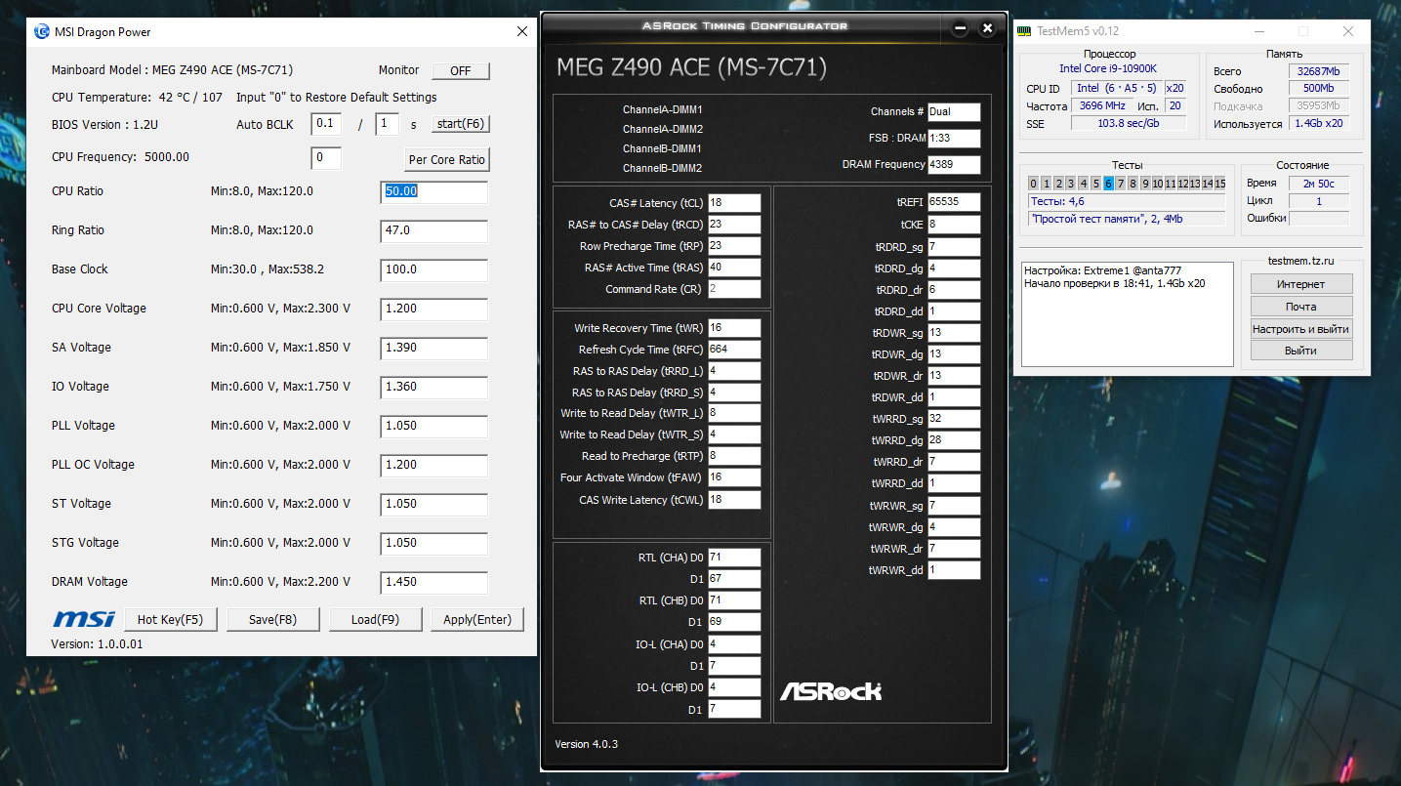Edit the tWRWR_dd value field
1401x786 pixels.
pyautogui.click(x=954, y=570)
